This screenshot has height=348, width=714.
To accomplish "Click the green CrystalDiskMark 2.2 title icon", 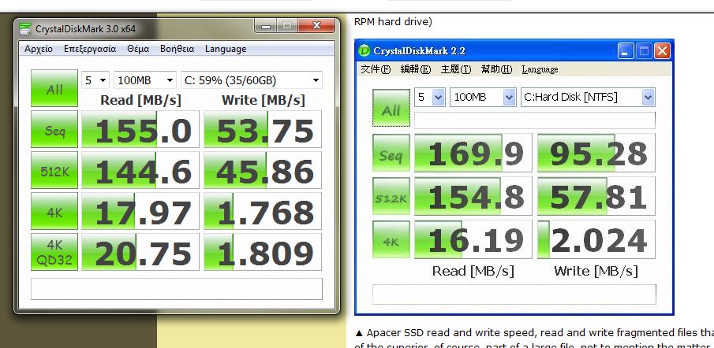I will [x=364, y=50].
